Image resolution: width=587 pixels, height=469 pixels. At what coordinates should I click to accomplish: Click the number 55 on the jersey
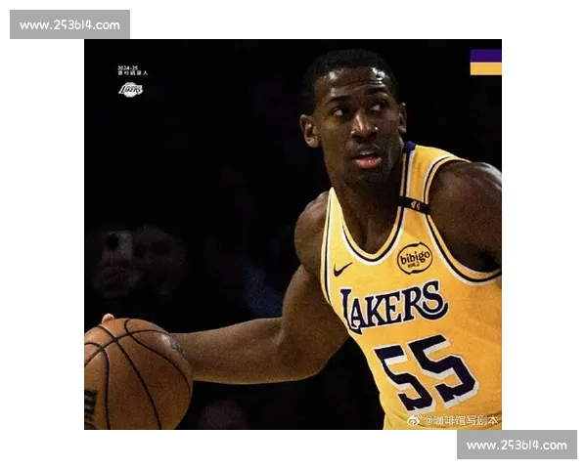click(x=425, y=371)
